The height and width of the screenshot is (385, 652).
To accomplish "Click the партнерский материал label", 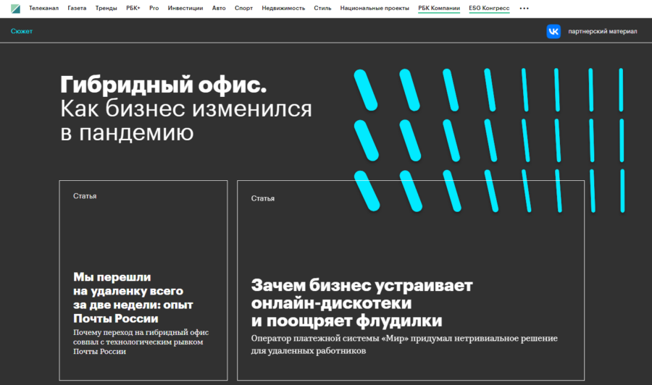I will pos(603,32).
